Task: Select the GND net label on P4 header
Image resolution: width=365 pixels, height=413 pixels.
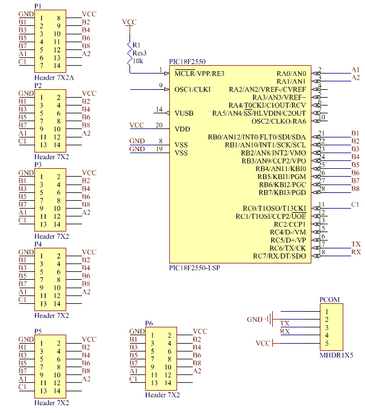Action: click(x=26, y=252)
